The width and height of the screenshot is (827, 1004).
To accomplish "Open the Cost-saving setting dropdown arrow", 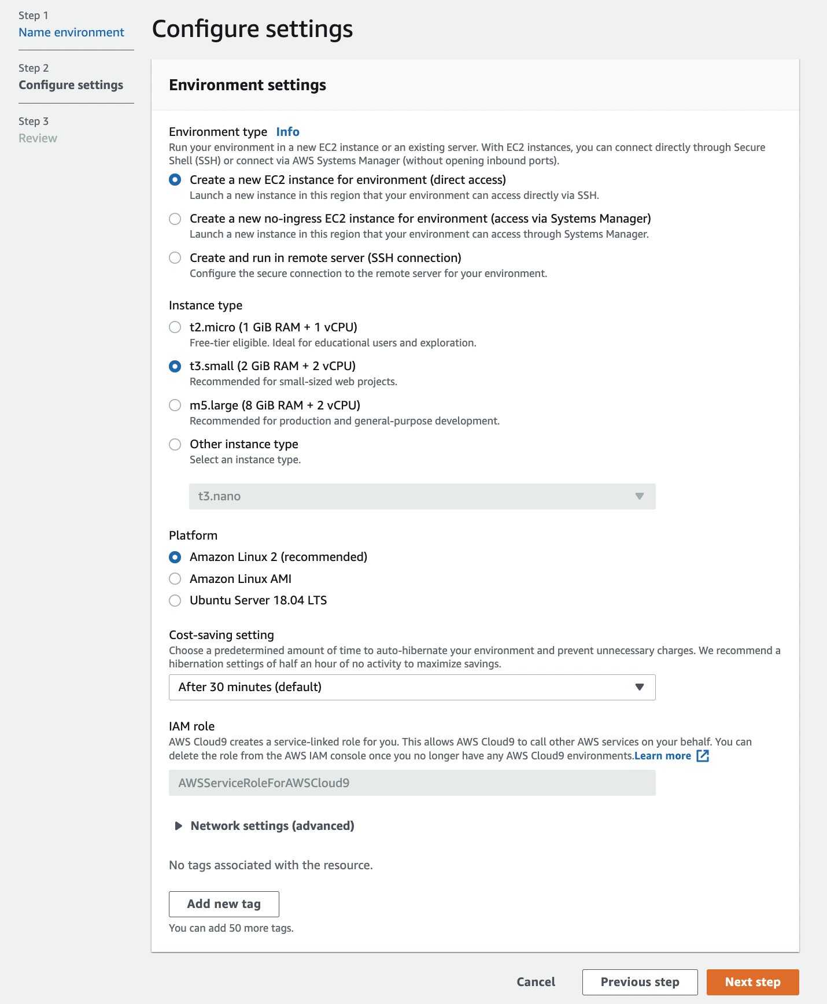I will (640, 687).
